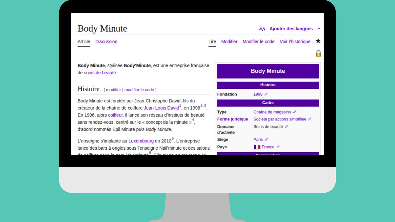Screen dimensions: 395x222
Task: Click the page protection padlock icon
Action: click(x=318, y=53)
